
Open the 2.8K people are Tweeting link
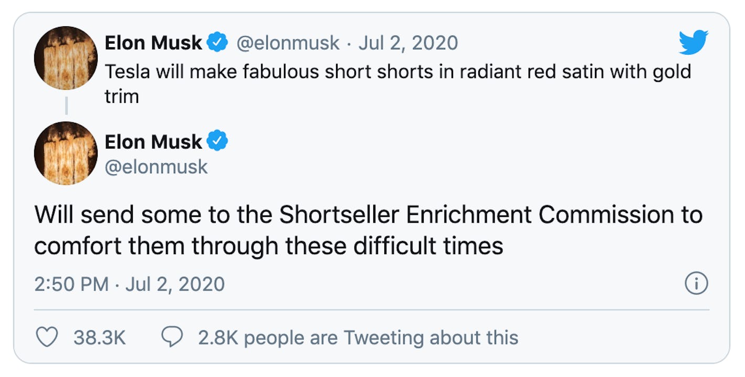point(357,338)
